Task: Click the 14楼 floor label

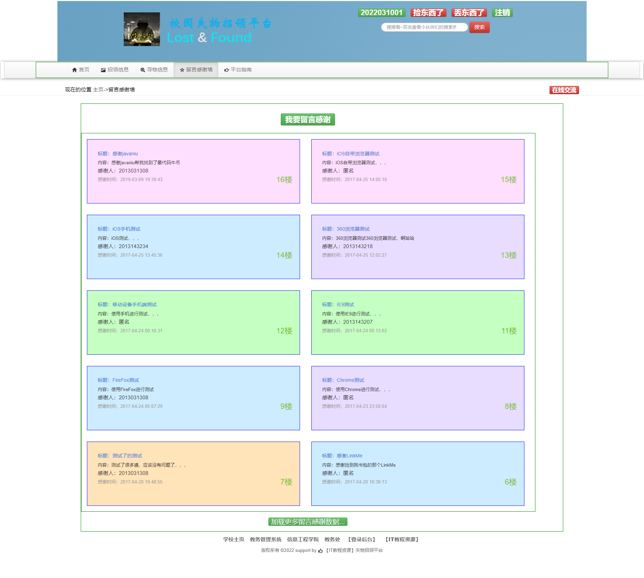Action: coord(284,255)
